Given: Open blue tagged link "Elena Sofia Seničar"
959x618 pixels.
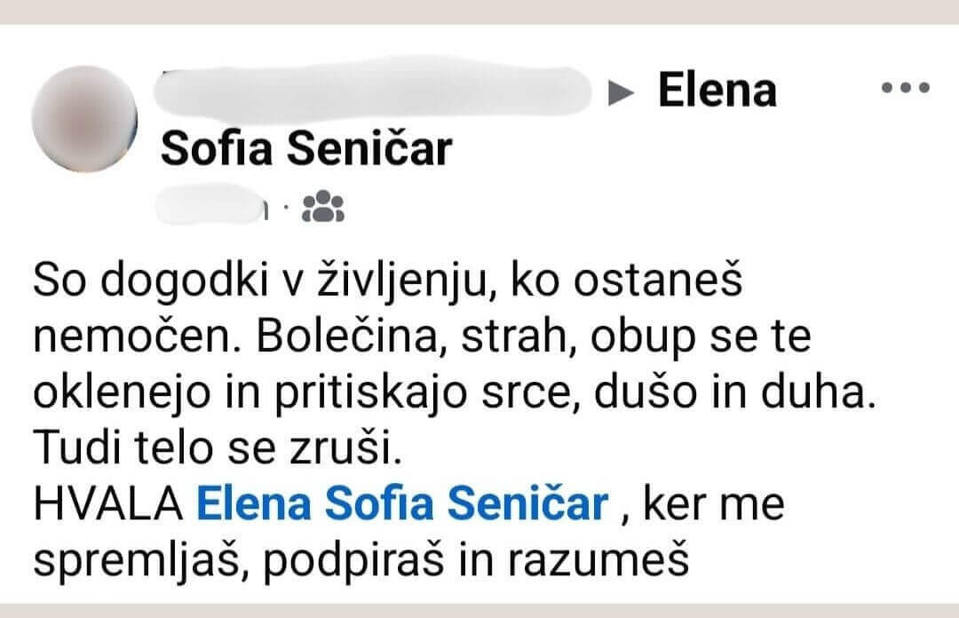Looking at the screenshot, I should (401, 506).
